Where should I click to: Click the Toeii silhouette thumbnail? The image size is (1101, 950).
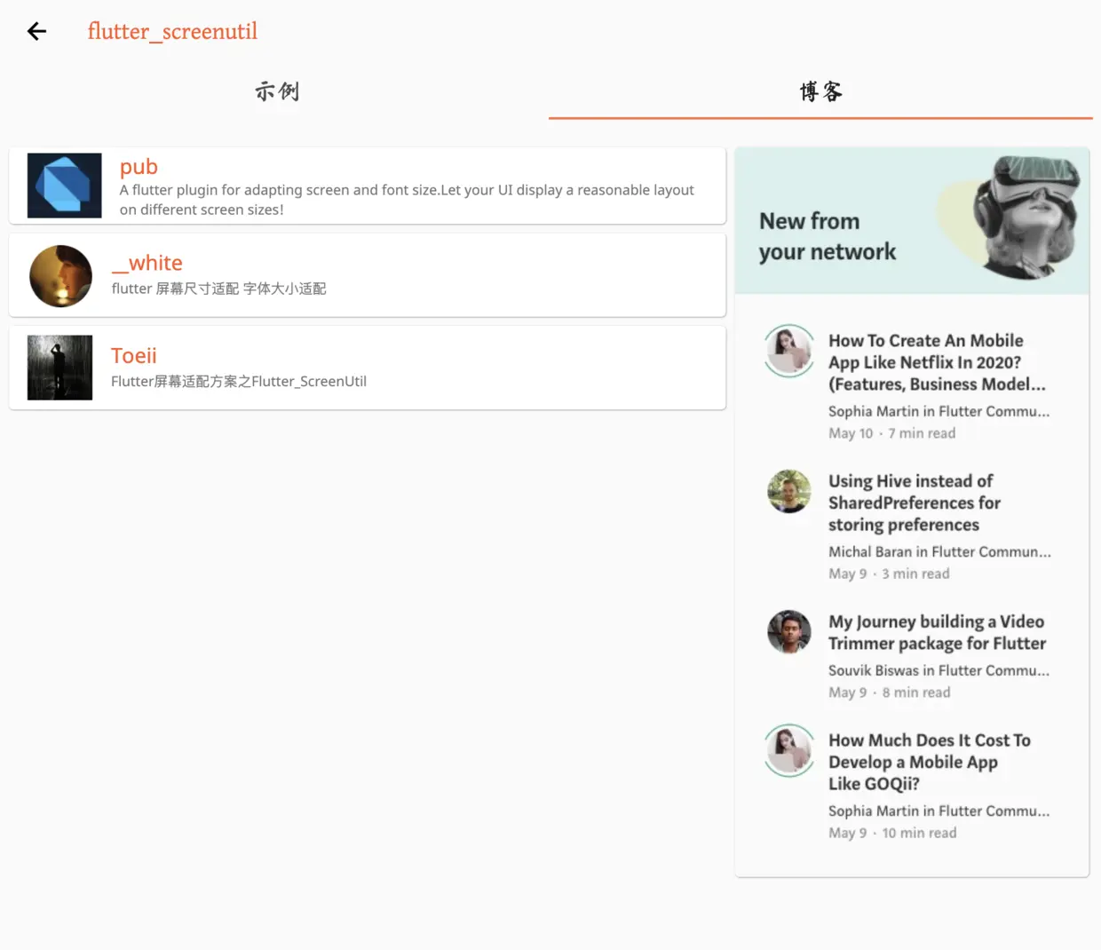tap(59, 368)
